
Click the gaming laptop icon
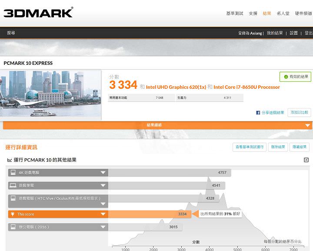coord(13,185)
